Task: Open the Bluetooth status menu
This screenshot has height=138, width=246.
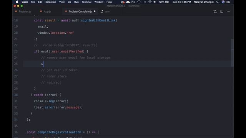Action: pos(145,2)
